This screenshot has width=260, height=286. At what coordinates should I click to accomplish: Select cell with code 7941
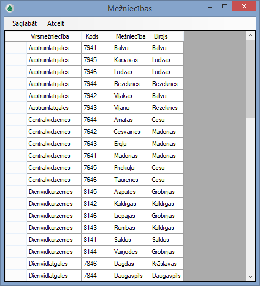[97, 48]
